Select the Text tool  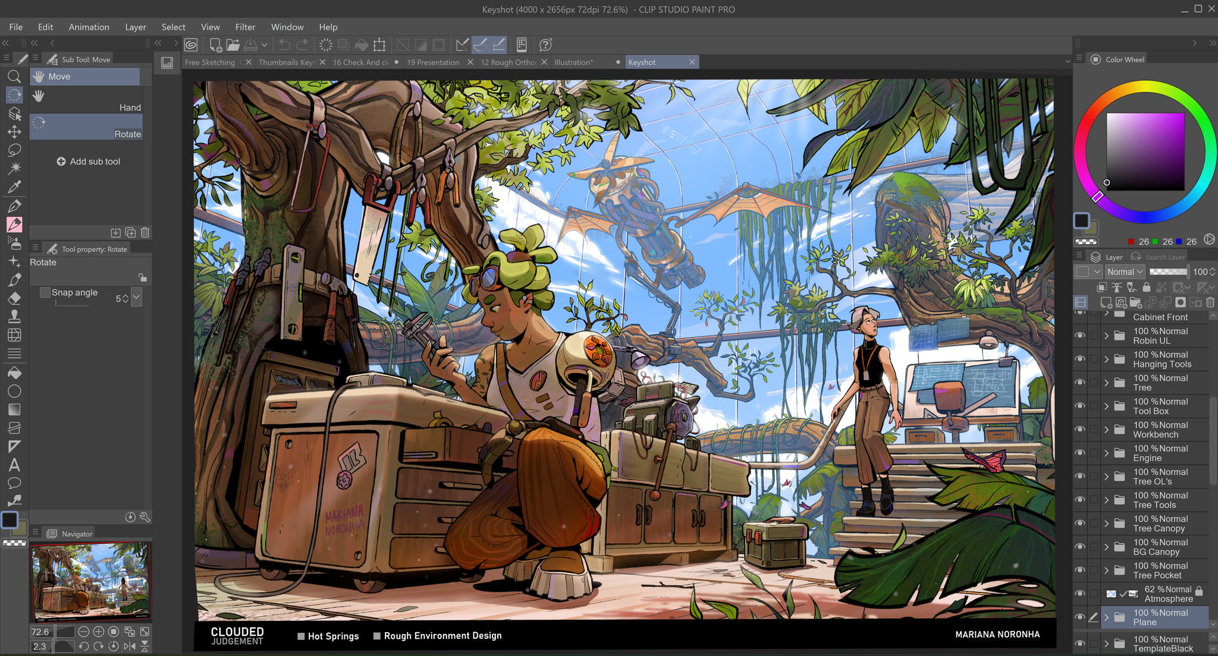coord(14,465)
